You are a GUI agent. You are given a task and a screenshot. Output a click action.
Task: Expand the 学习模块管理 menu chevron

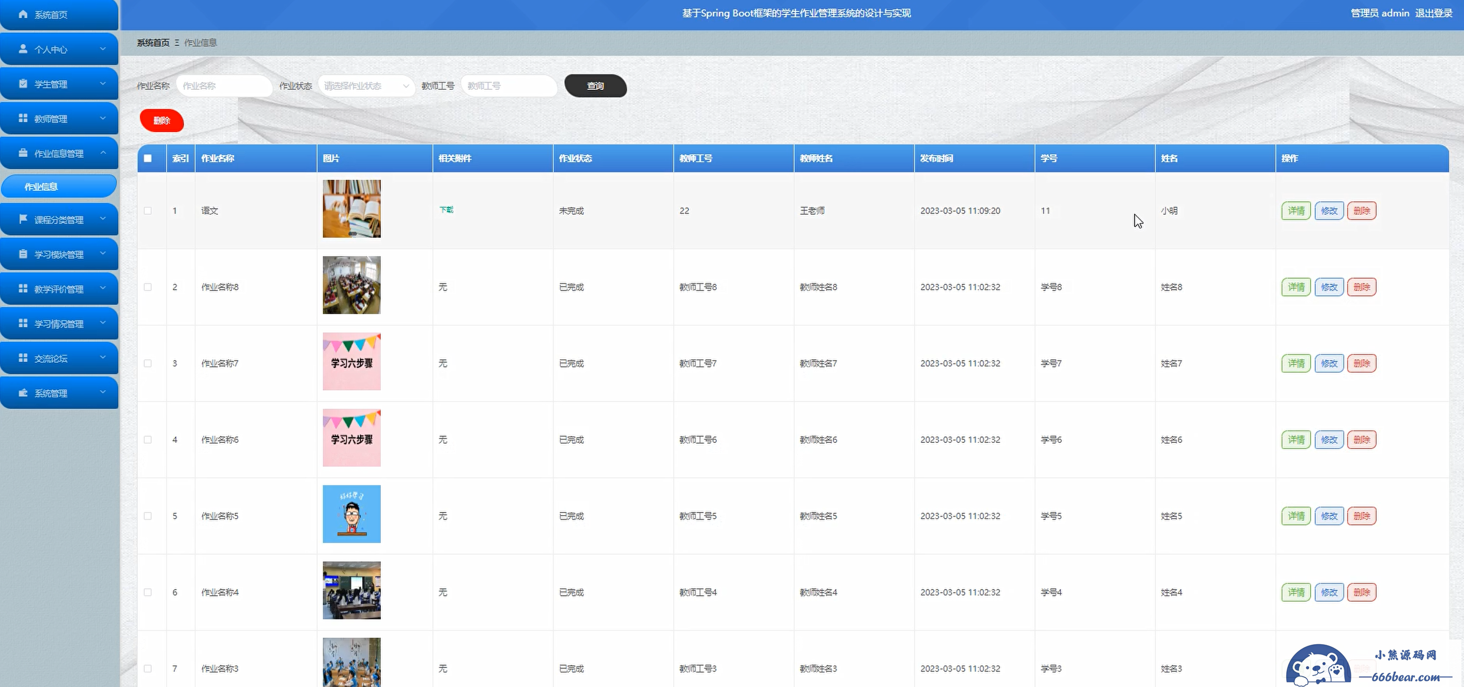coord(103,254)
